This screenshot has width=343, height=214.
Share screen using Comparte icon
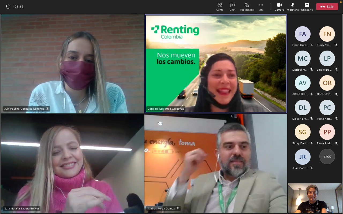coord(307,7)
